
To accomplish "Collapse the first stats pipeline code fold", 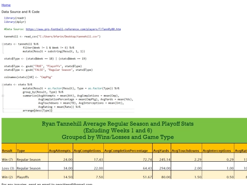I will click(3, 44).
